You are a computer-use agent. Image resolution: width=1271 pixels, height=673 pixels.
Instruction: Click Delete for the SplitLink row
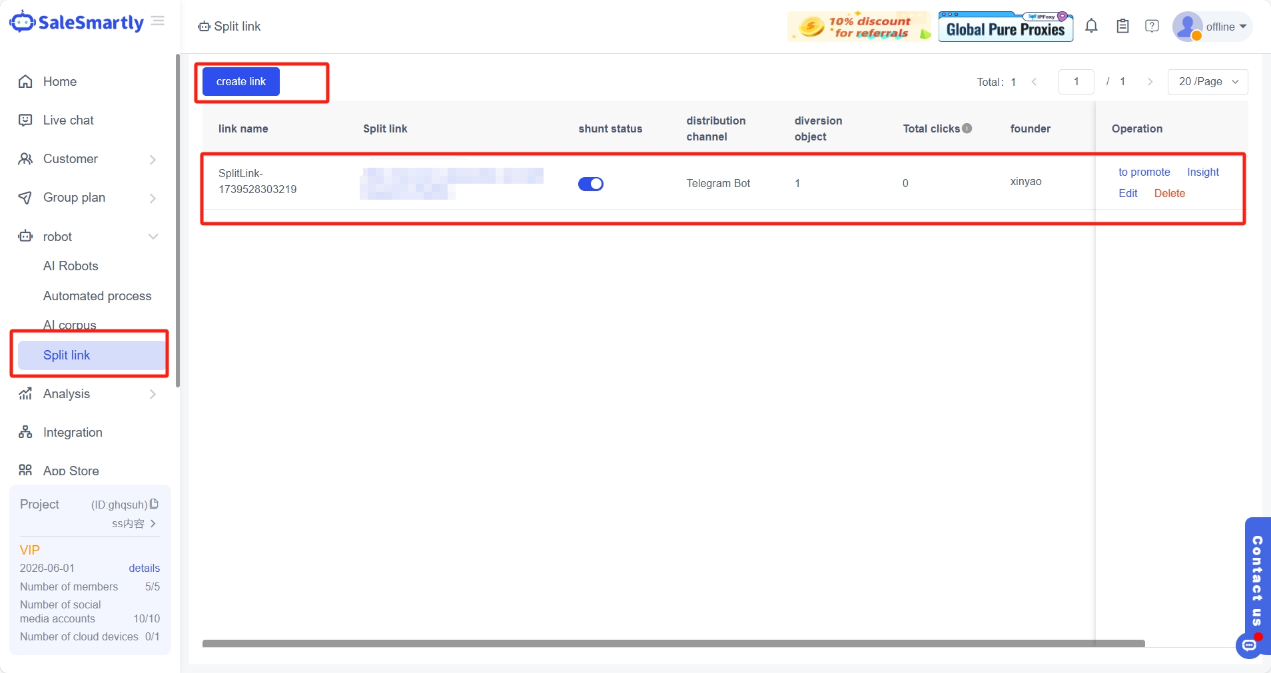pyautogui.click(x=1169, y=194)
